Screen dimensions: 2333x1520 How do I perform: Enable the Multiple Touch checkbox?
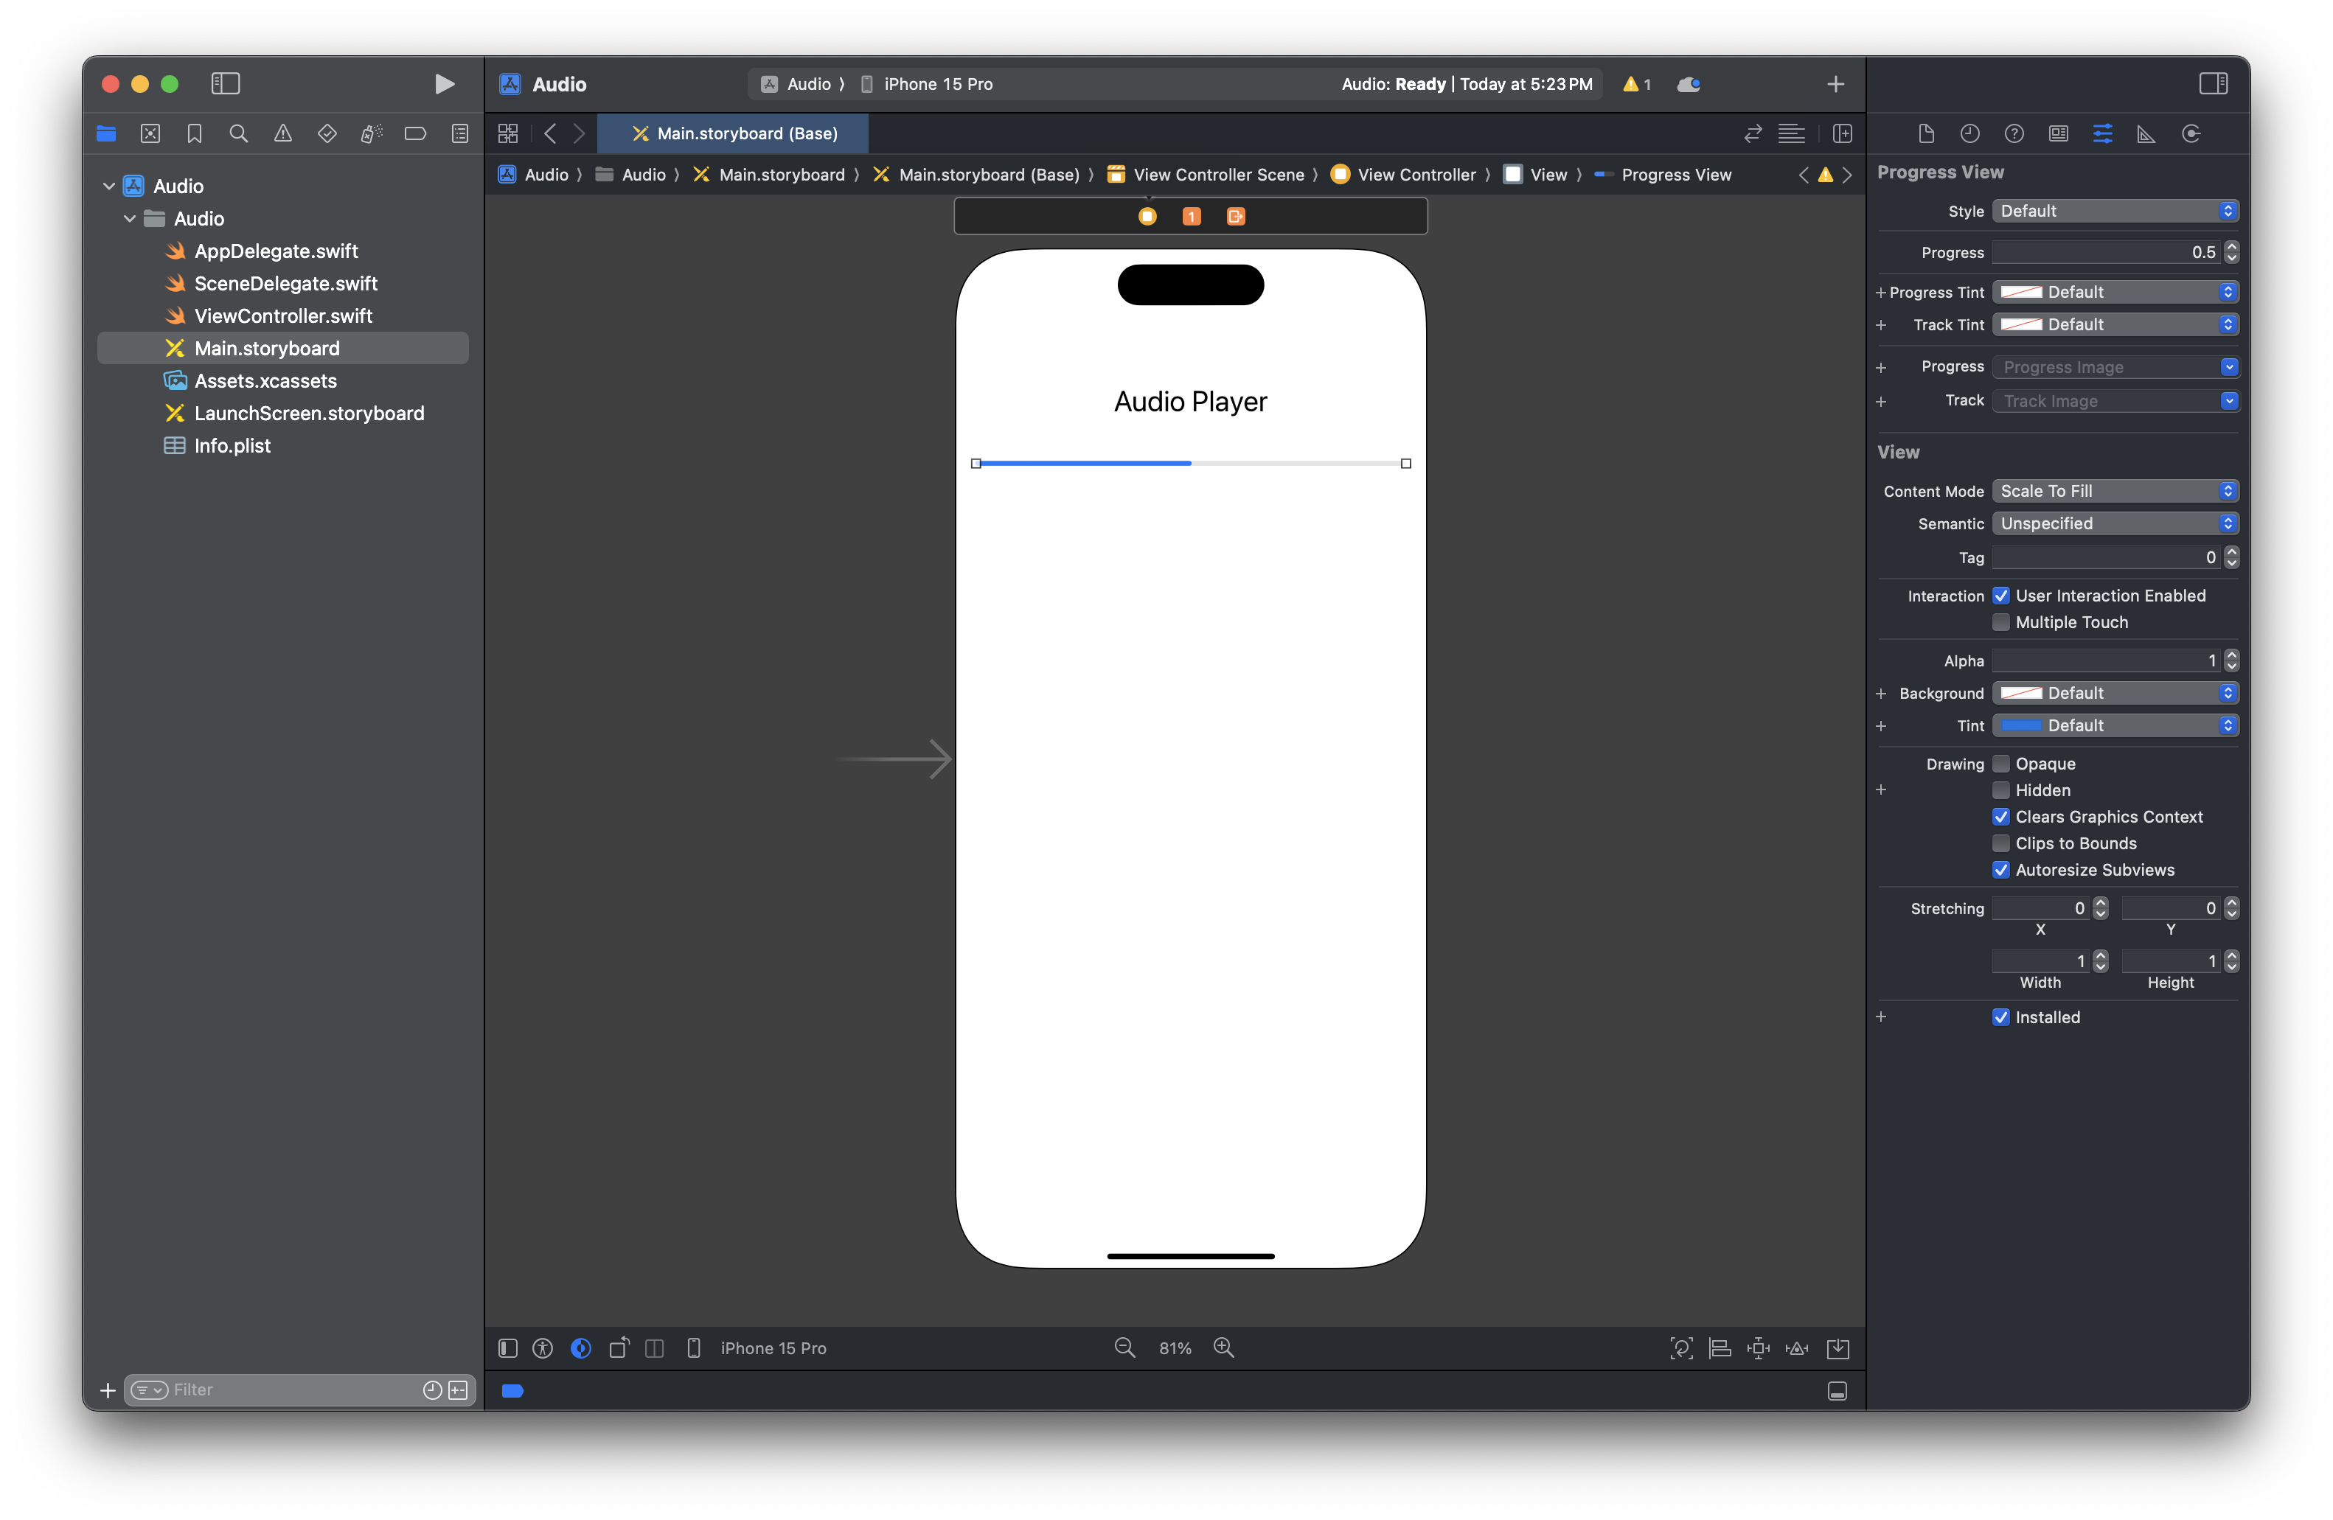point(2000,622)
